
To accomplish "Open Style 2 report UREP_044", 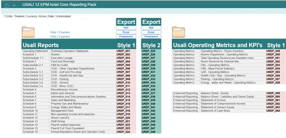I will pyautogui.click(x=148, y=118).
